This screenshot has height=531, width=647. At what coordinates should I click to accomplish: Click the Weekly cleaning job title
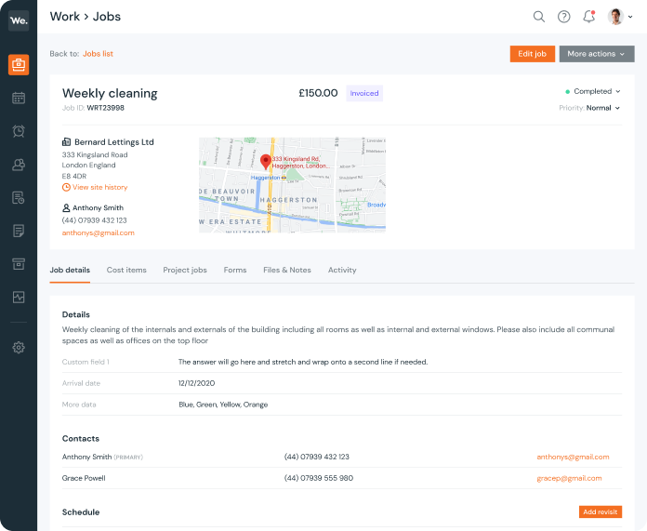pos(110,93)
